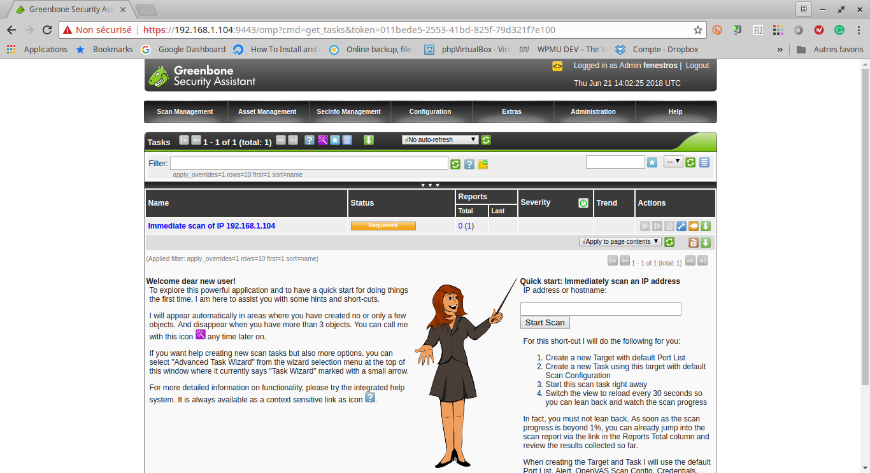This screenshot has width=870, height=473.
Task: Click the blue wrench Edit Task icon
Action: click(x=681, y=226)
